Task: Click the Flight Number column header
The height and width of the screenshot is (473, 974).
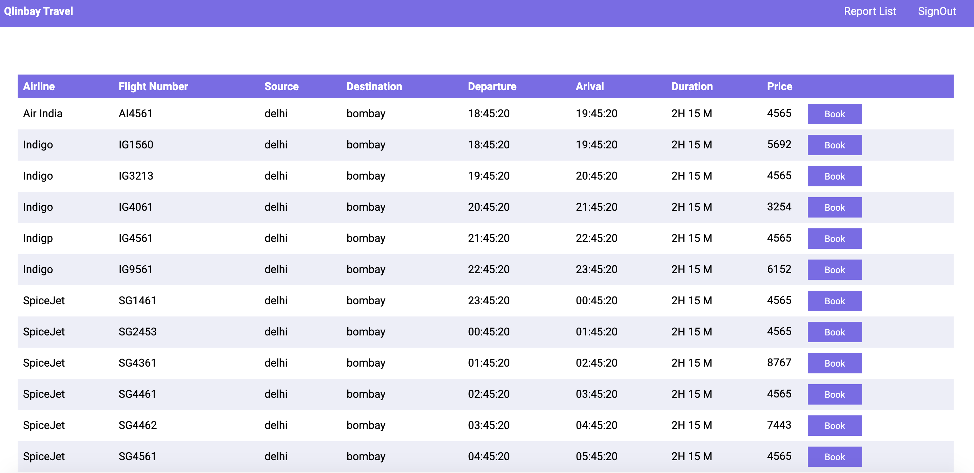Action: click(153, 86)
